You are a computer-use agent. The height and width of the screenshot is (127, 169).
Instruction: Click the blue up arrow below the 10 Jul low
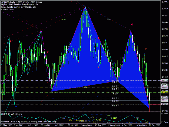[x=53, y=98]
